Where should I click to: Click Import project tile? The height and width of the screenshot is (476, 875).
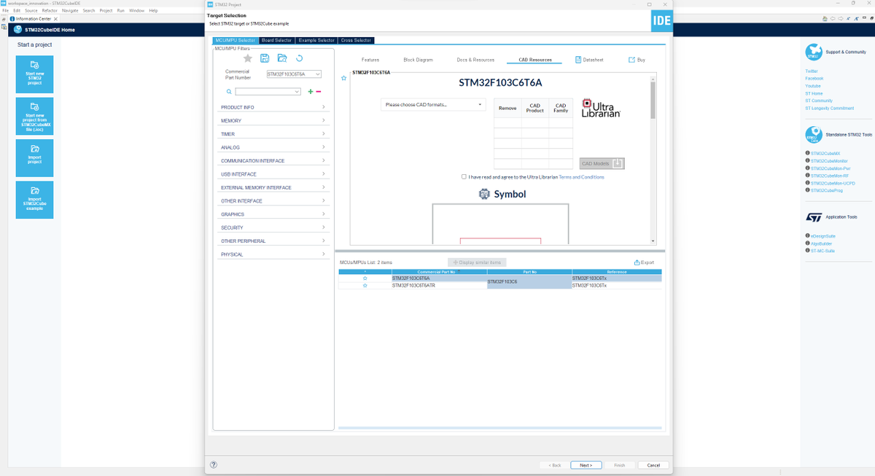pyautogui.click(x=34, y=157)
